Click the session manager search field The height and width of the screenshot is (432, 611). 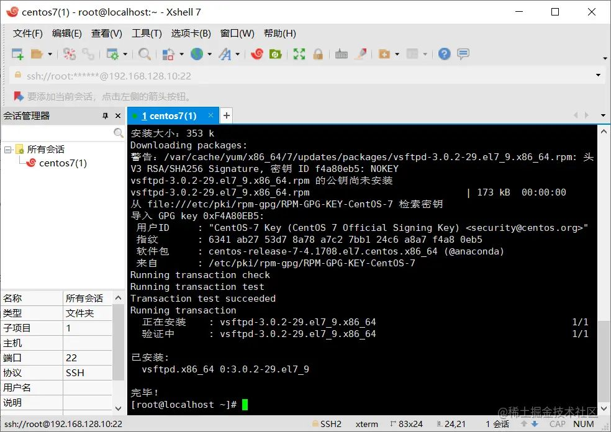tap(57, 133)
